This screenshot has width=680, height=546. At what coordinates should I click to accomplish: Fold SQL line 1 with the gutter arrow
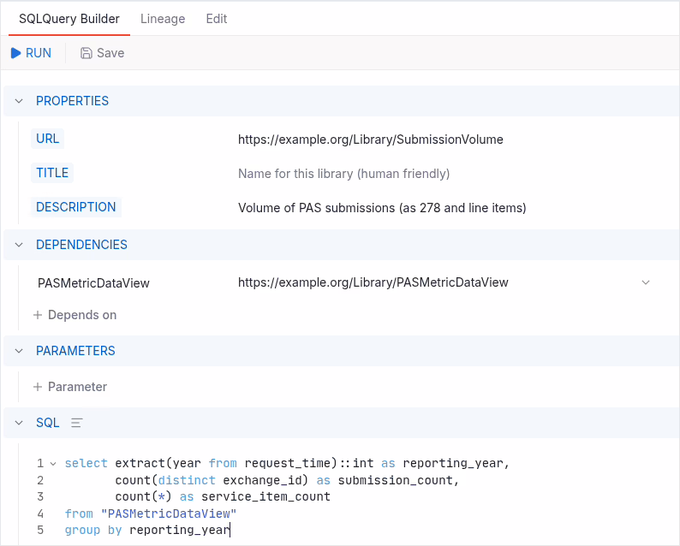pos(53,464)
